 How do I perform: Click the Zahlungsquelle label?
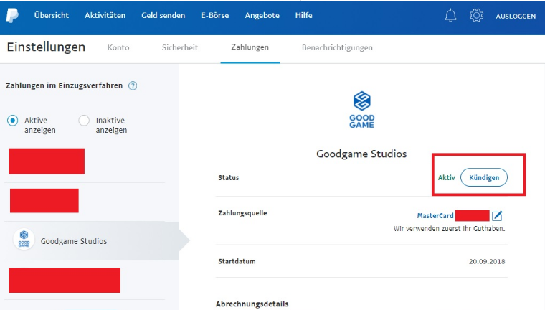pyautogui.click(x=242, y=213)
